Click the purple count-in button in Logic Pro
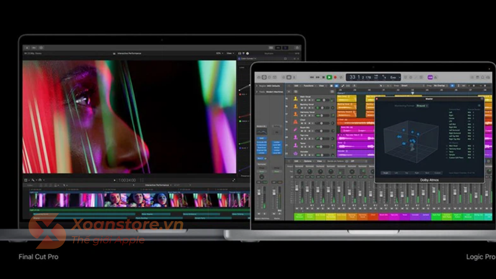The height and width of the screenshot is (279, 496). 430,77
